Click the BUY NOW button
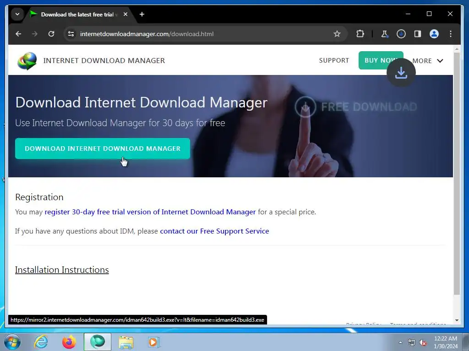 point(381,60)
